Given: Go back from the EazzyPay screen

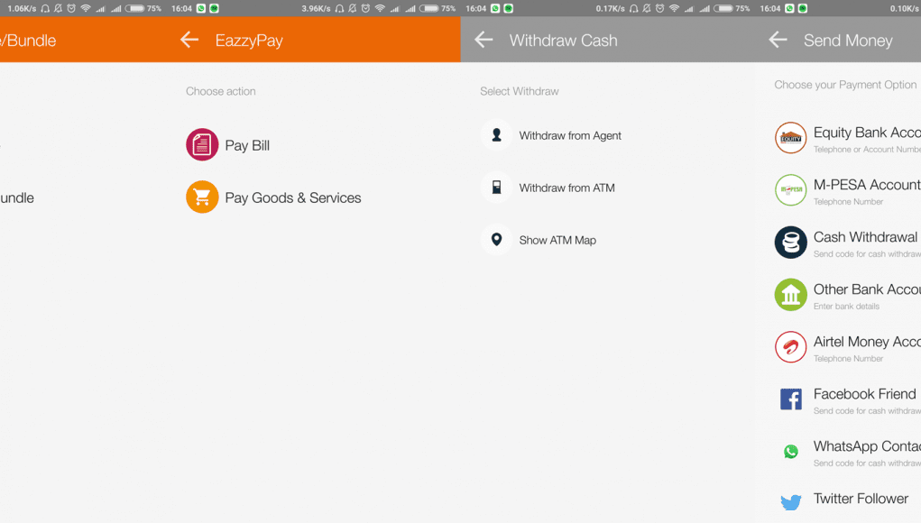Looking at the screenshot, I should pyautogui.click(x=189, y=40).
